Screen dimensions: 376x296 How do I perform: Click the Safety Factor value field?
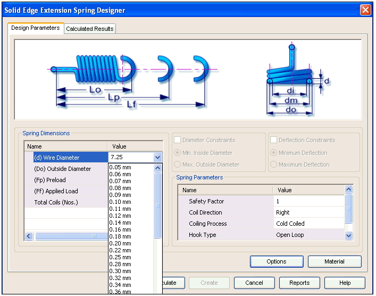(x=308, y=201)
